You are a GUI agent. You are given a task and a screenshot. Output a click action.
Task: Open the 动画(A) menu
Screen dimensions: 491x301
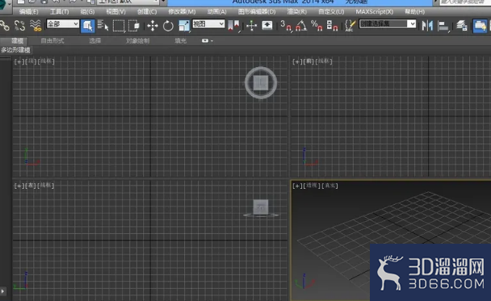[x=216, y=12]
